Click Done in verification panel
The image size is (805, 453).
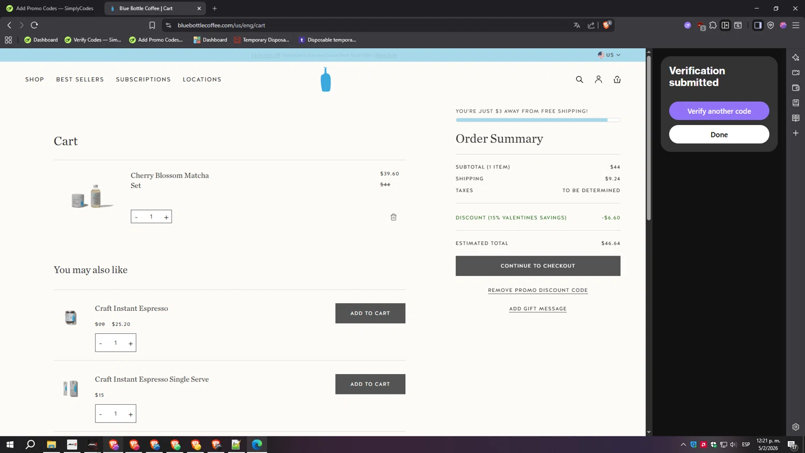(x=719, y=135)
